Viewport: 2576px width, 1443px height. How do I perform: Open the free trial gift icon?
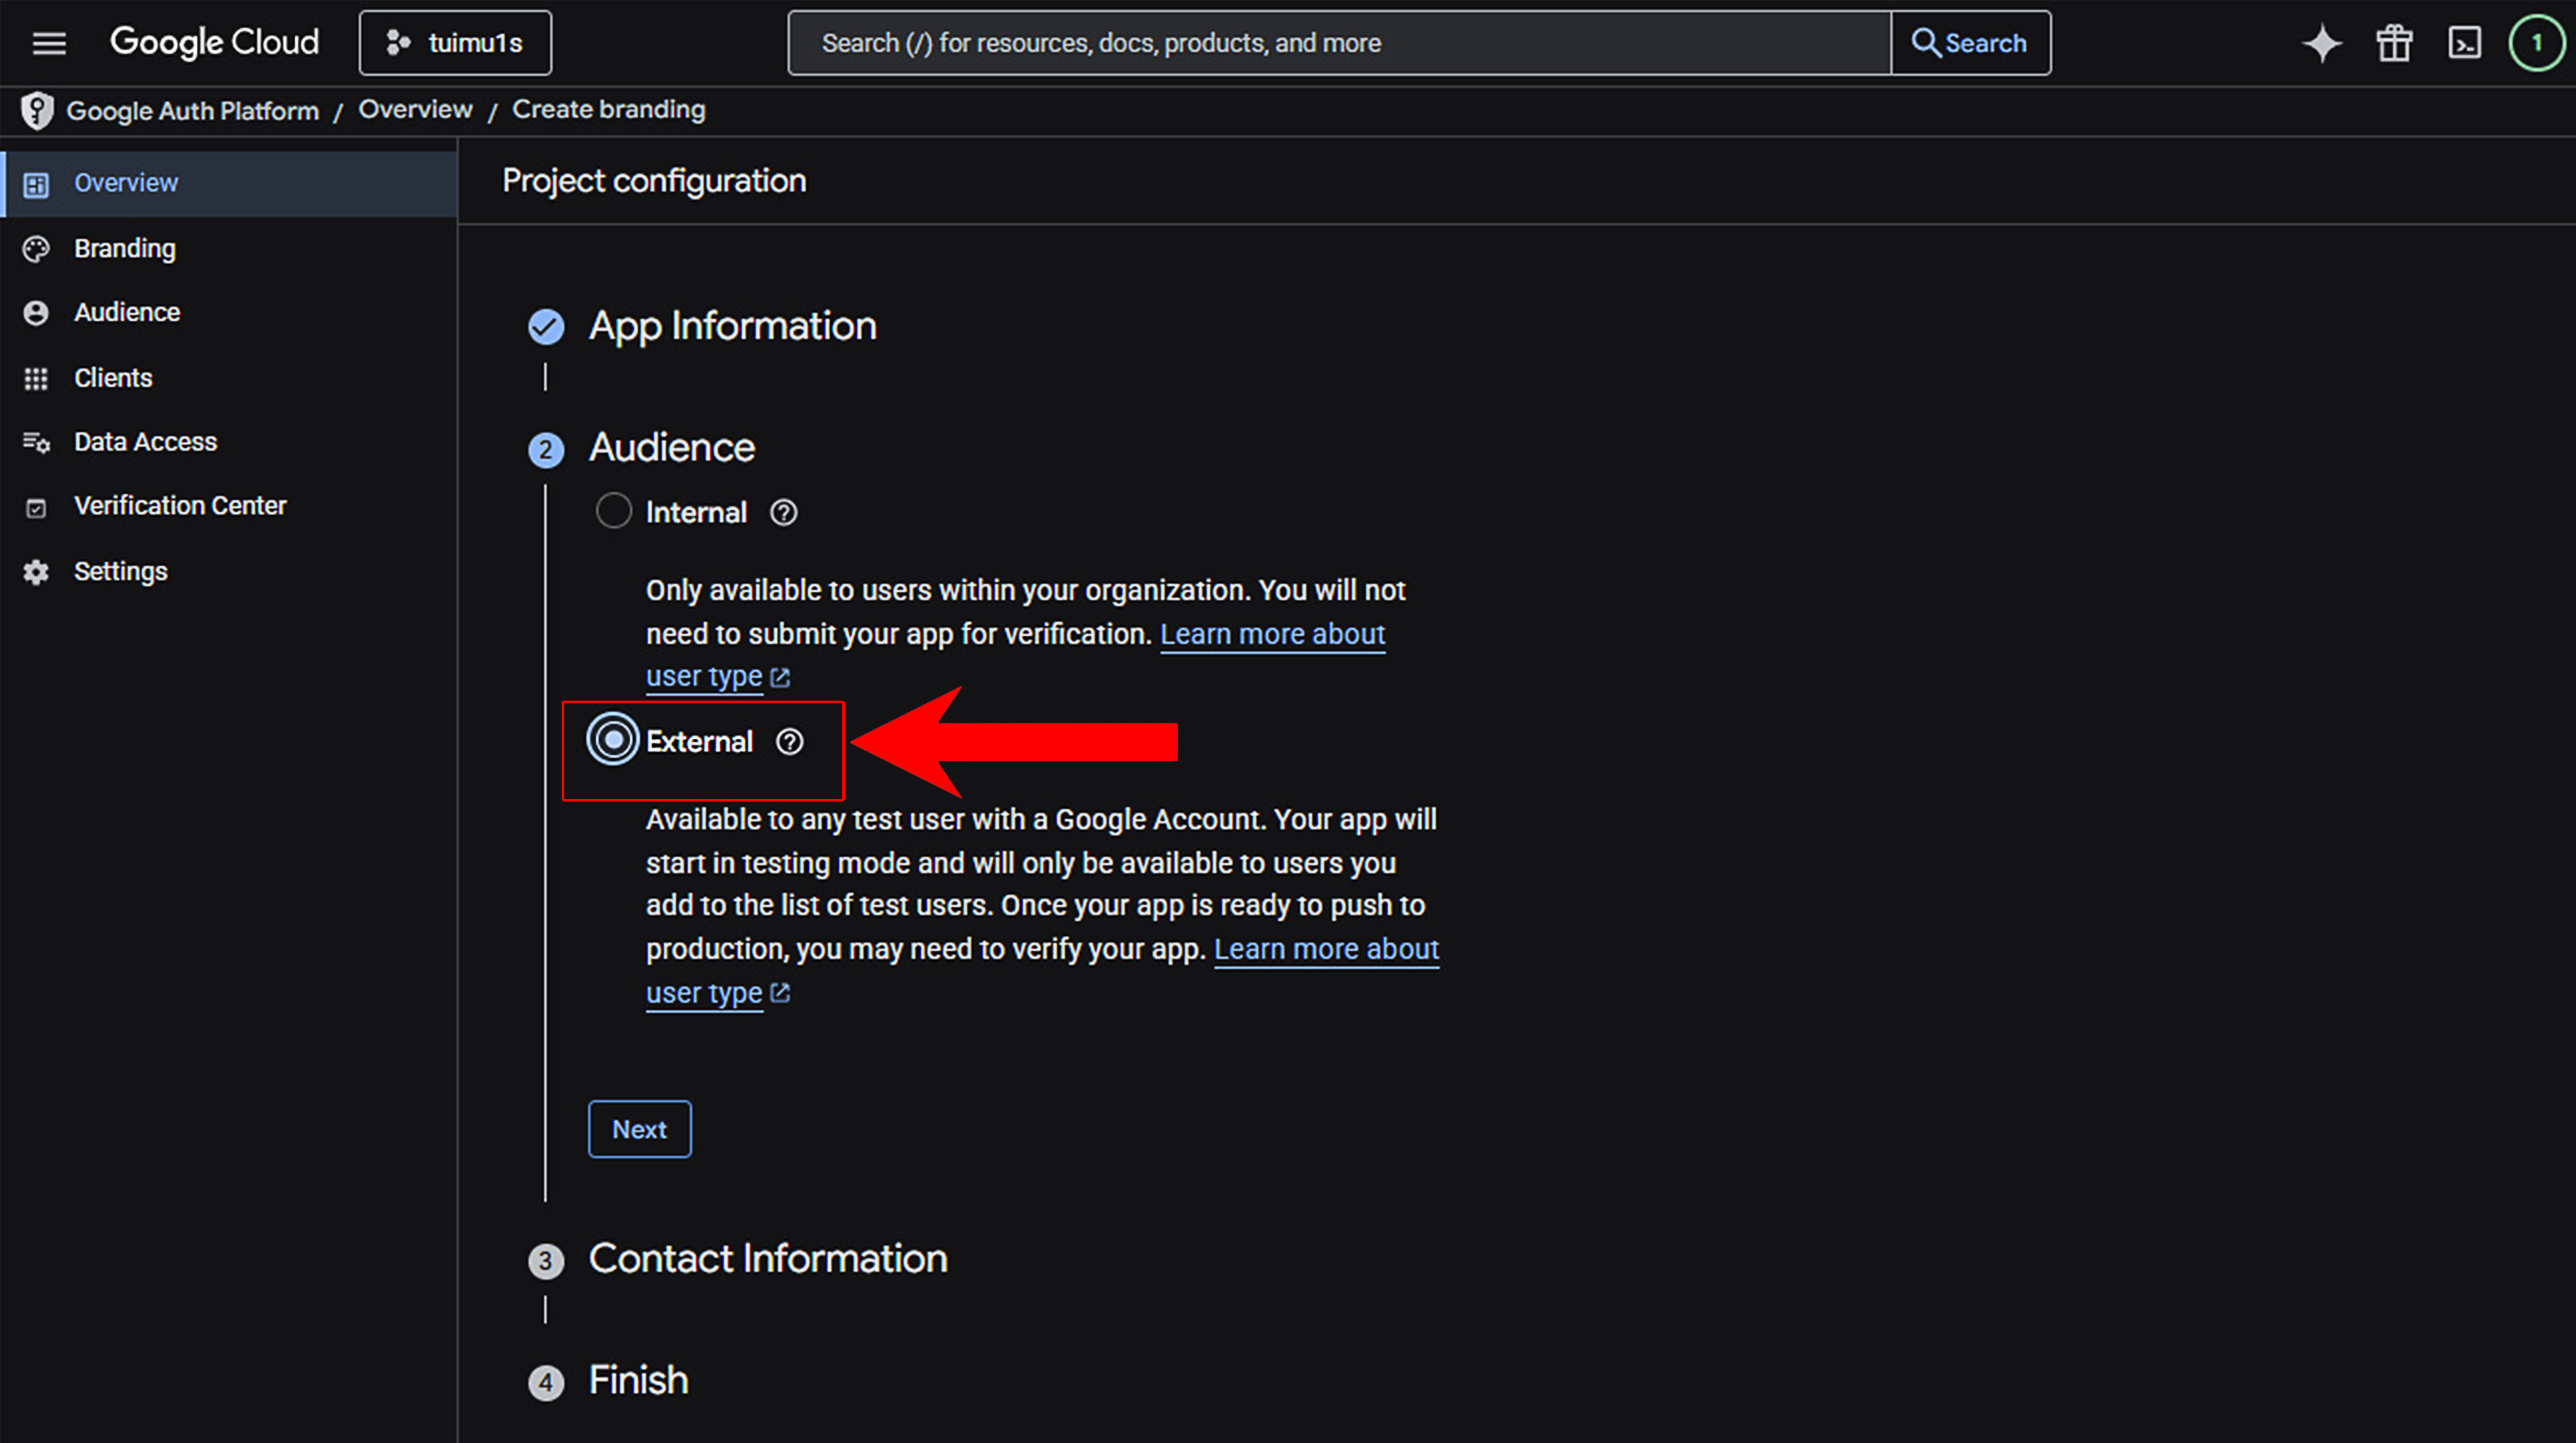click(x=2394, y=43)
